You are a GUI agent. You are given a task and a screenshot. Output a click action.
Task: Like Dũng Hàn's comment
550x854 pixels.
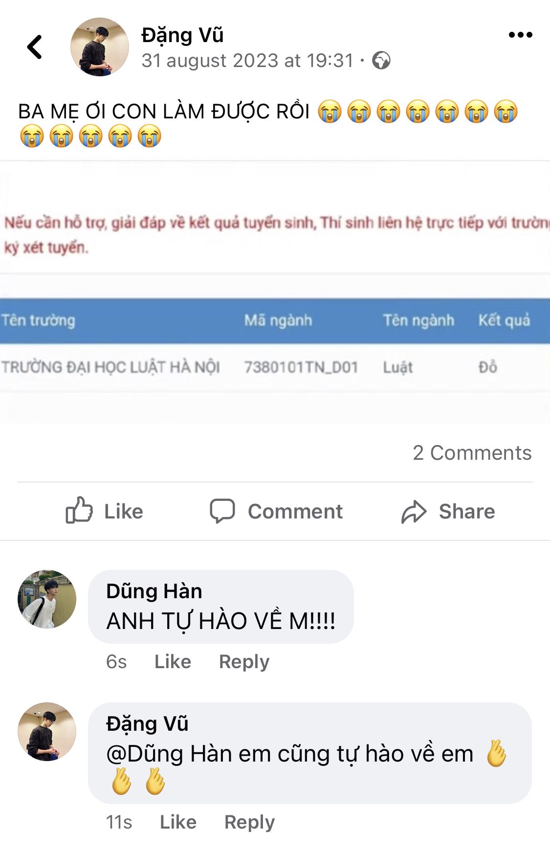click(173, 662)
